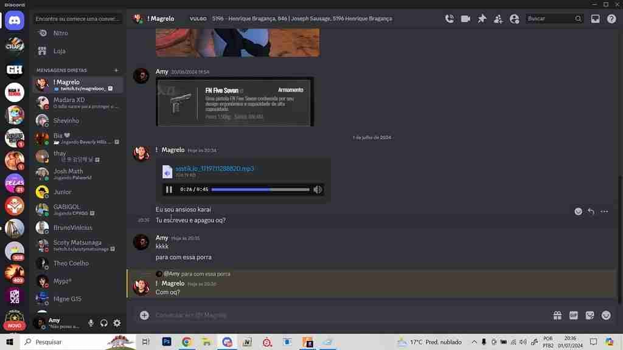623x350 pixels.
Task: Open the sticker picker
Action: coord(590,315)
